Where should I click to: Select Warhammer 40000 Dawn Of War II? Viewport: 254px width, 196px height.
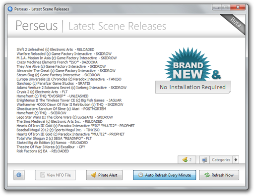coord(70,104)
